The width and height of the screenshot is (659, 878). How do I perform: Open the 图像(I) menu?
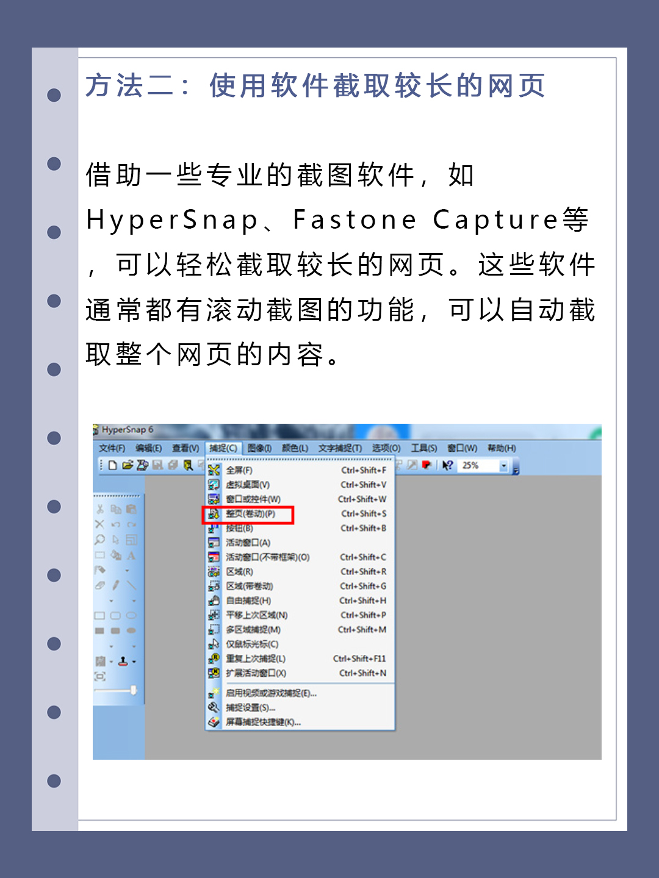[259, 448]
